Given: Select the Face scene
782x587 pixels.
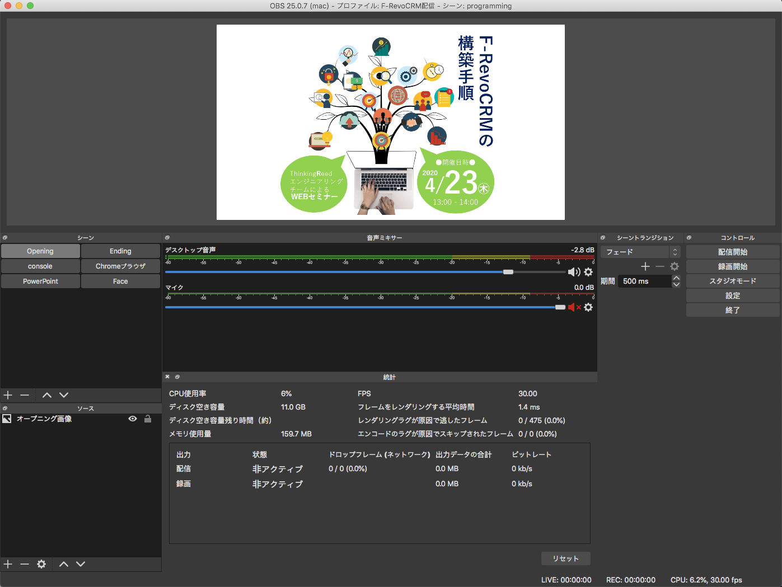Looking at the screenshot, I should pyautogui.click(x=120, y=281).
